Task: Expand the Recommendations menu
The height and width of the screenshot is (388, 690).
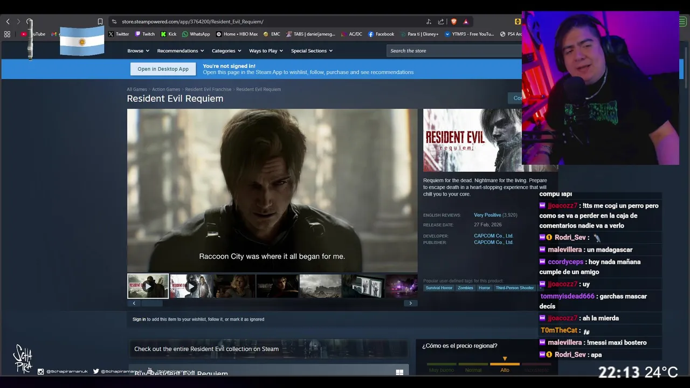Action: pos(181,51)
